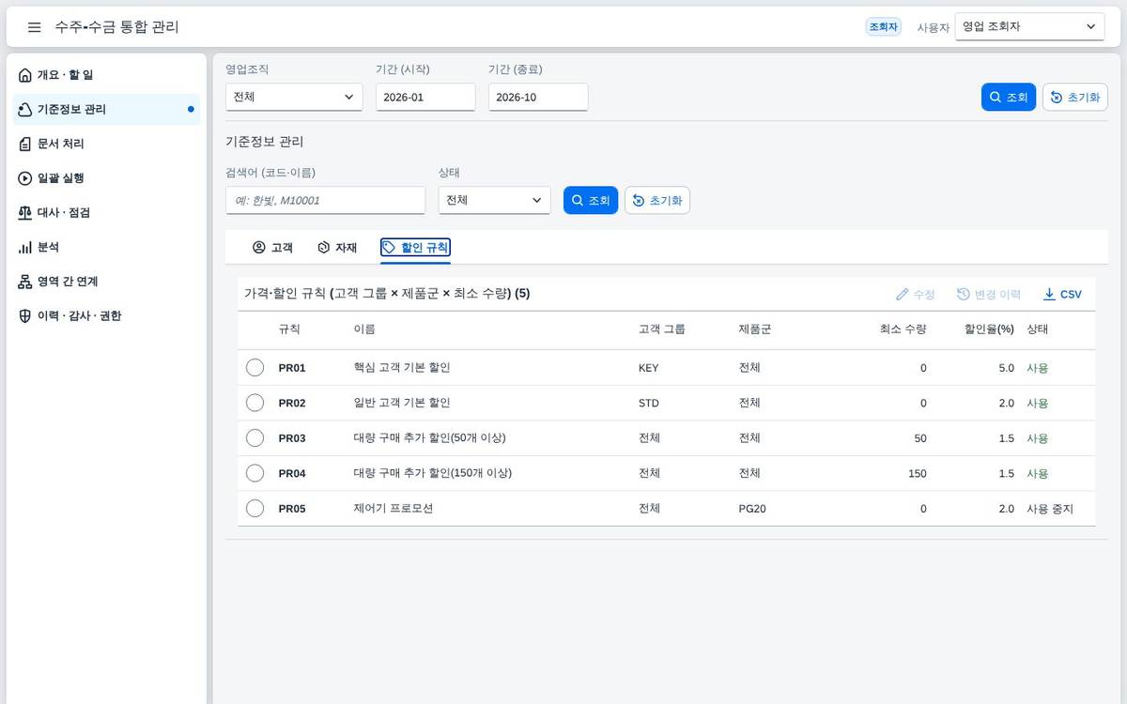Open the 사용자 영업 조회자 dropdown
This screenshot has height=704, width=1127.
pyautogui.click(x=1029, y=27)
